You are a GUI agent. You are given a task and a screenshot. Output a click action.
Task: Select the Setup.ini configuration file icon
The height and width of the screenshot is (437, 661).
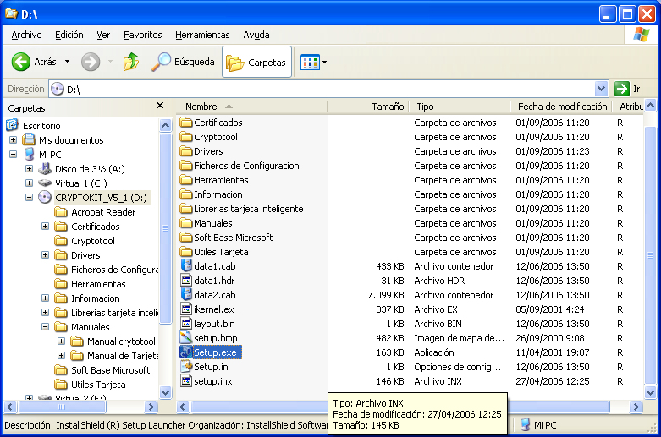[x=186, y=367]
